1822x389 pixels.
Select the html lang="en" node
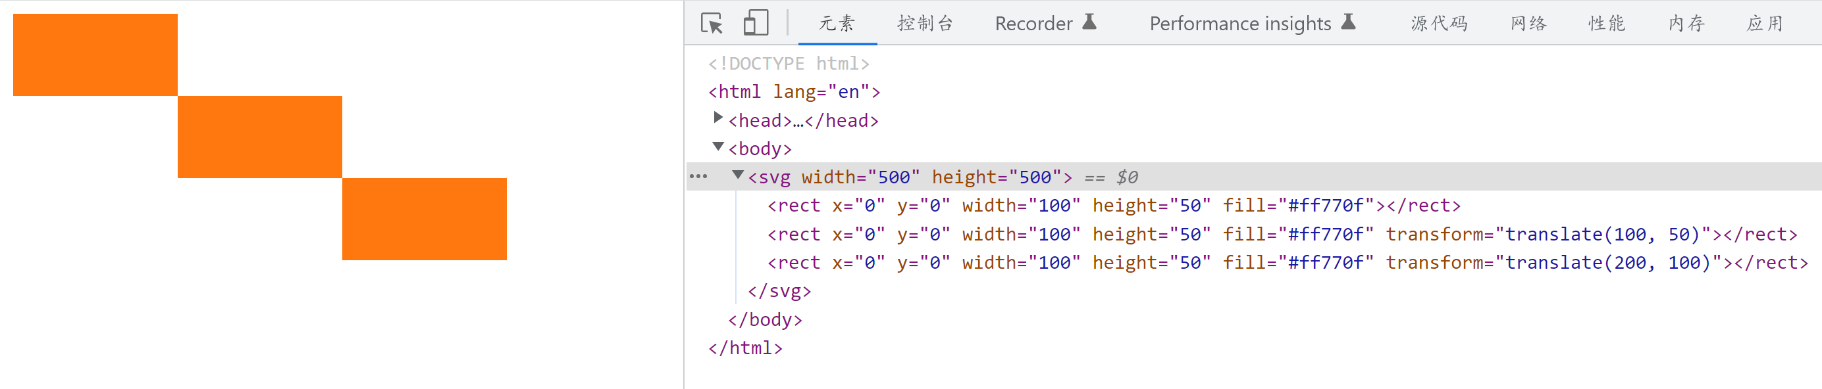pos(794,92)
